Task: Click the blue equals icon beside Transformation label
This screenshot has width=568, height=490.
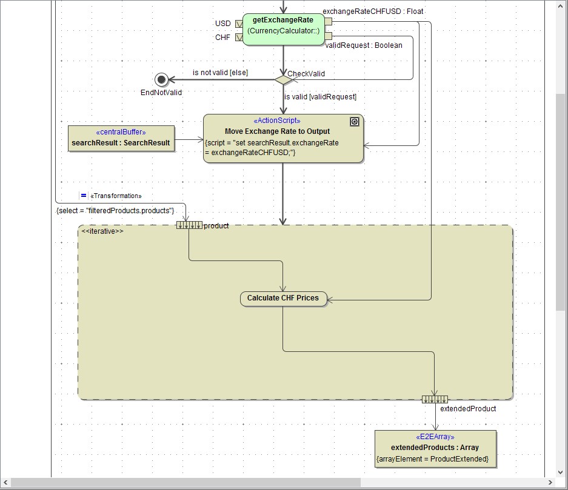Action: [x=84, y=195]
